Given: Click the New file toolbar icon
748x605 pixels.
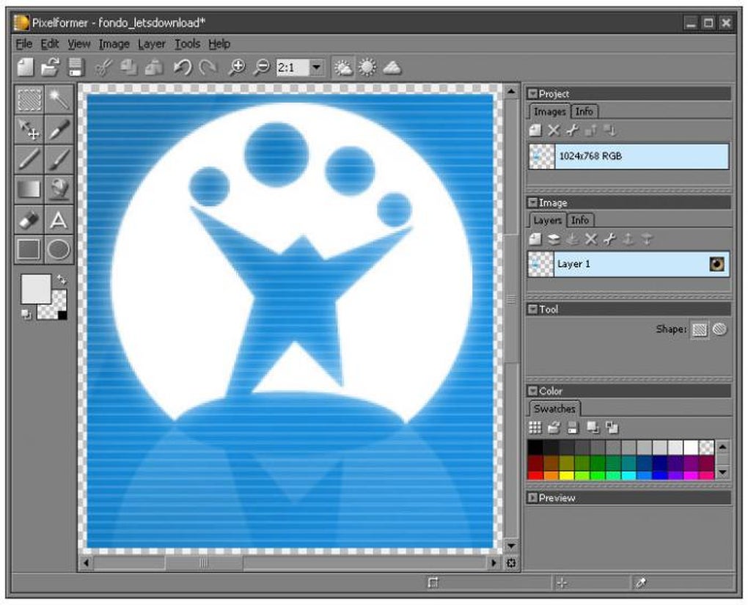Looking at the screenshot, I should pyautogui.click(x=26, y=67).
